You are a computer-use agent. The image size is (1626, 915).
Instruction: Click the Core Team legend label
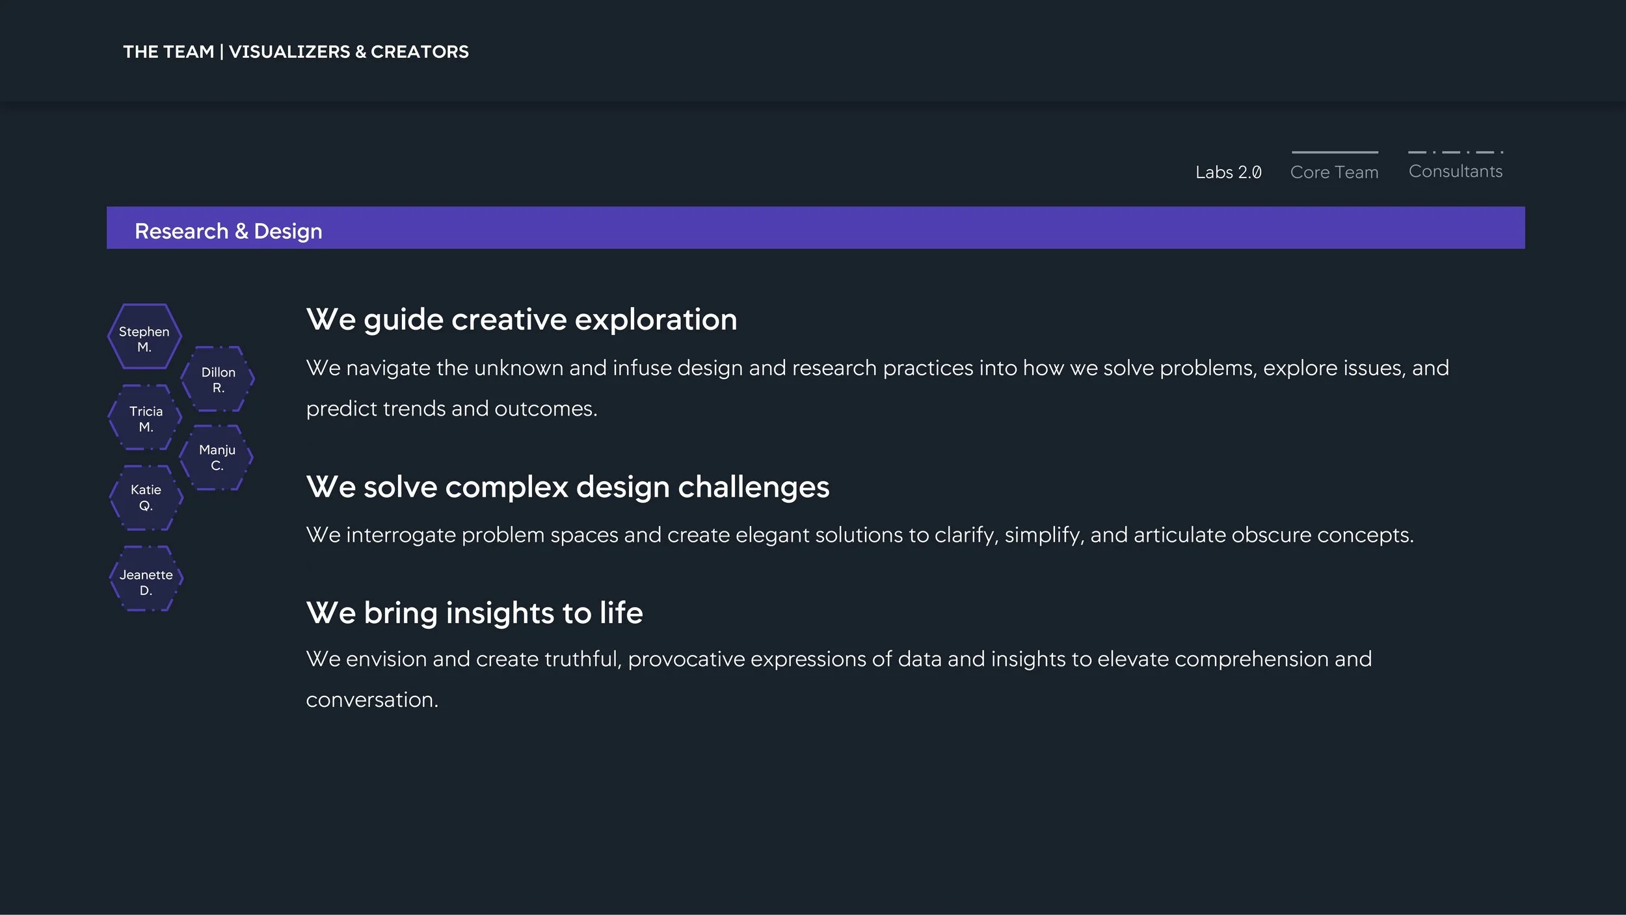pos(1334,172)
